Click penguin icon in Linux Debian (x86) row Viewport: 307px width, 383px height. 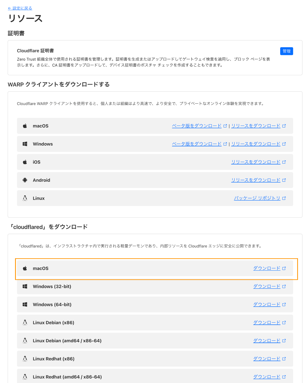25,323
